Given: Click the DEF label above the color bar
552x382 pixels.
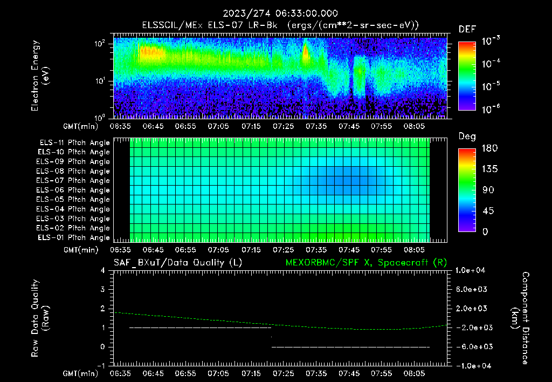Looking at the screenshot, I should [x=467, y=29].
